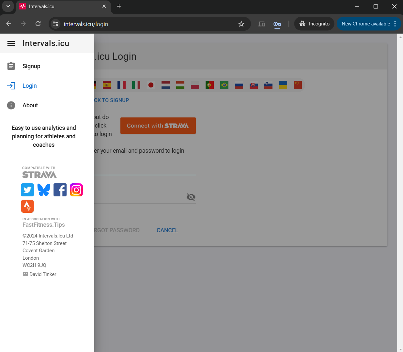Click the CANCEL button

point(167,230)
